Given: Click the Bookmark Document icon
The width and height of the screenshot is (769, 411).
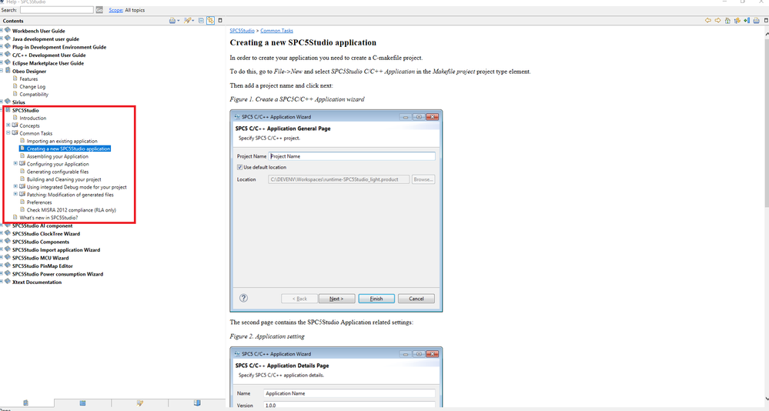Looking at the screenshot, I should pos(747,21).
